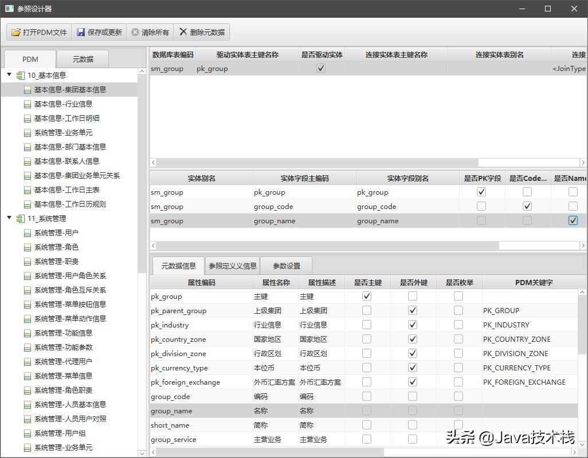588x458 pixels.
Task: Click table icon of 系统管理-菜单按钮信息
Action: pyautogui.click(x=28, y=305)
